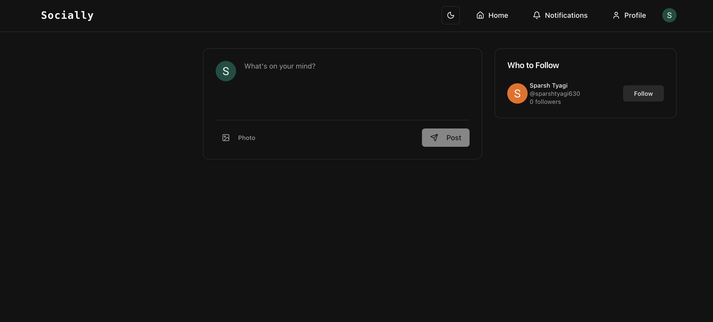713x322 pixels.
Task: Click the paper plane send icon
Action: coord(434,137)
